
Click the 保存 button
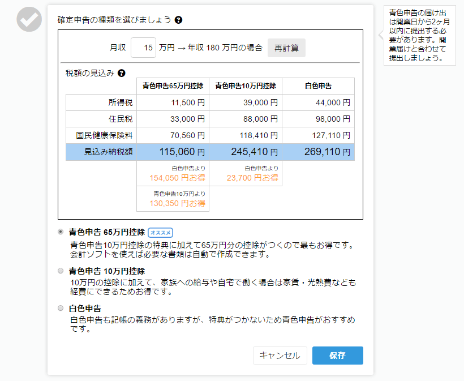point(337,356)
